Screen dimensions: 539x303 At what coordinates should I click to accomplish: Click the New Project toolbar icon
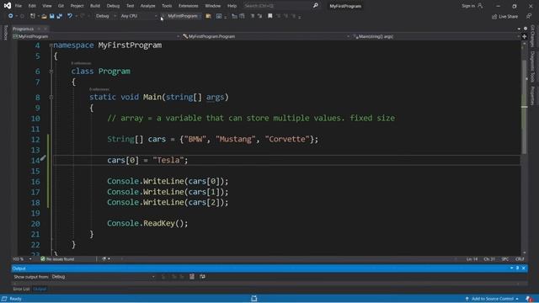(33, 16)
